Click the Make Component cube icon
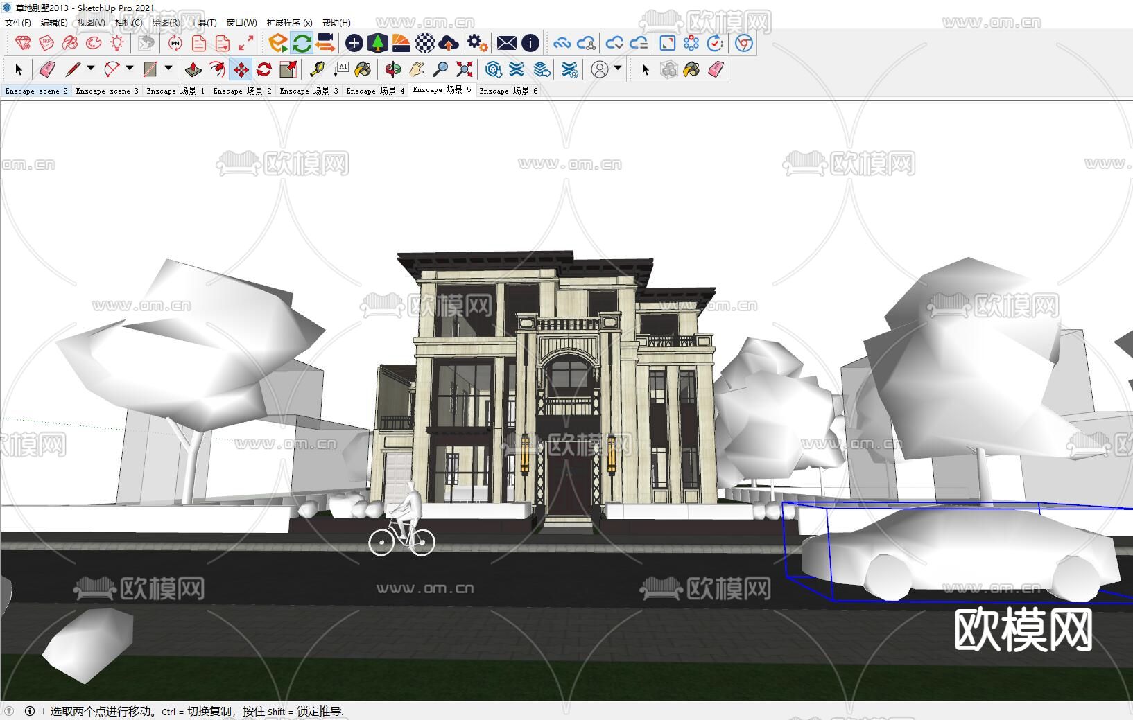The image size is (1133, 720). pos(668,69)
